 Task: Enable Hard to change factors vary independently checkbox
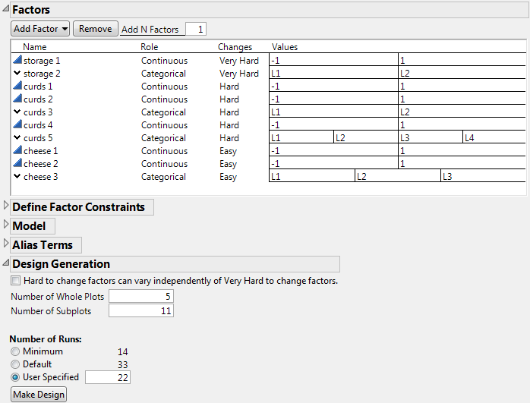pyautogui.click(x=16, y=281)
